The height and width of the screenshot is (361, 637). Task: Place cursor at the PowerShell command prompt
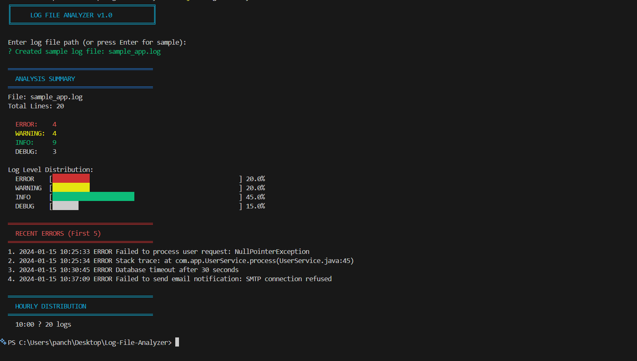tap(177, 342)
